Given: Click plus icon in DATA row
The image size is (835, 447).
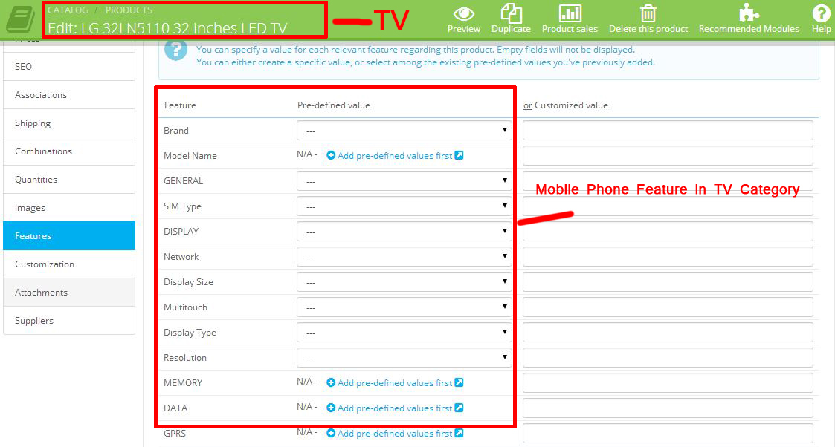Looking at the screenshot, I should pos(331,408).
